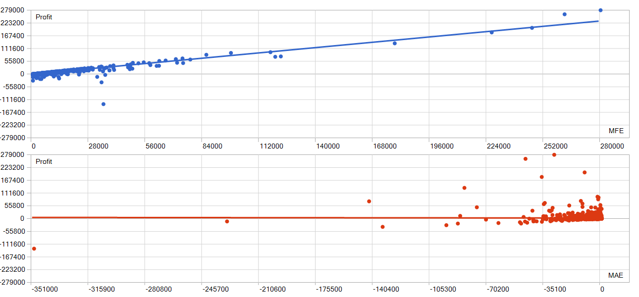Click the 112000 tick on the MFE axis
The width and height of the screenshot is (639, 297).
pos(271,147)
